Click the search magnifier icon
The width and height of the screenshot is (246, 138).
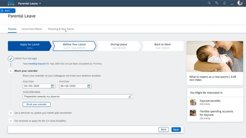point(209,3)
